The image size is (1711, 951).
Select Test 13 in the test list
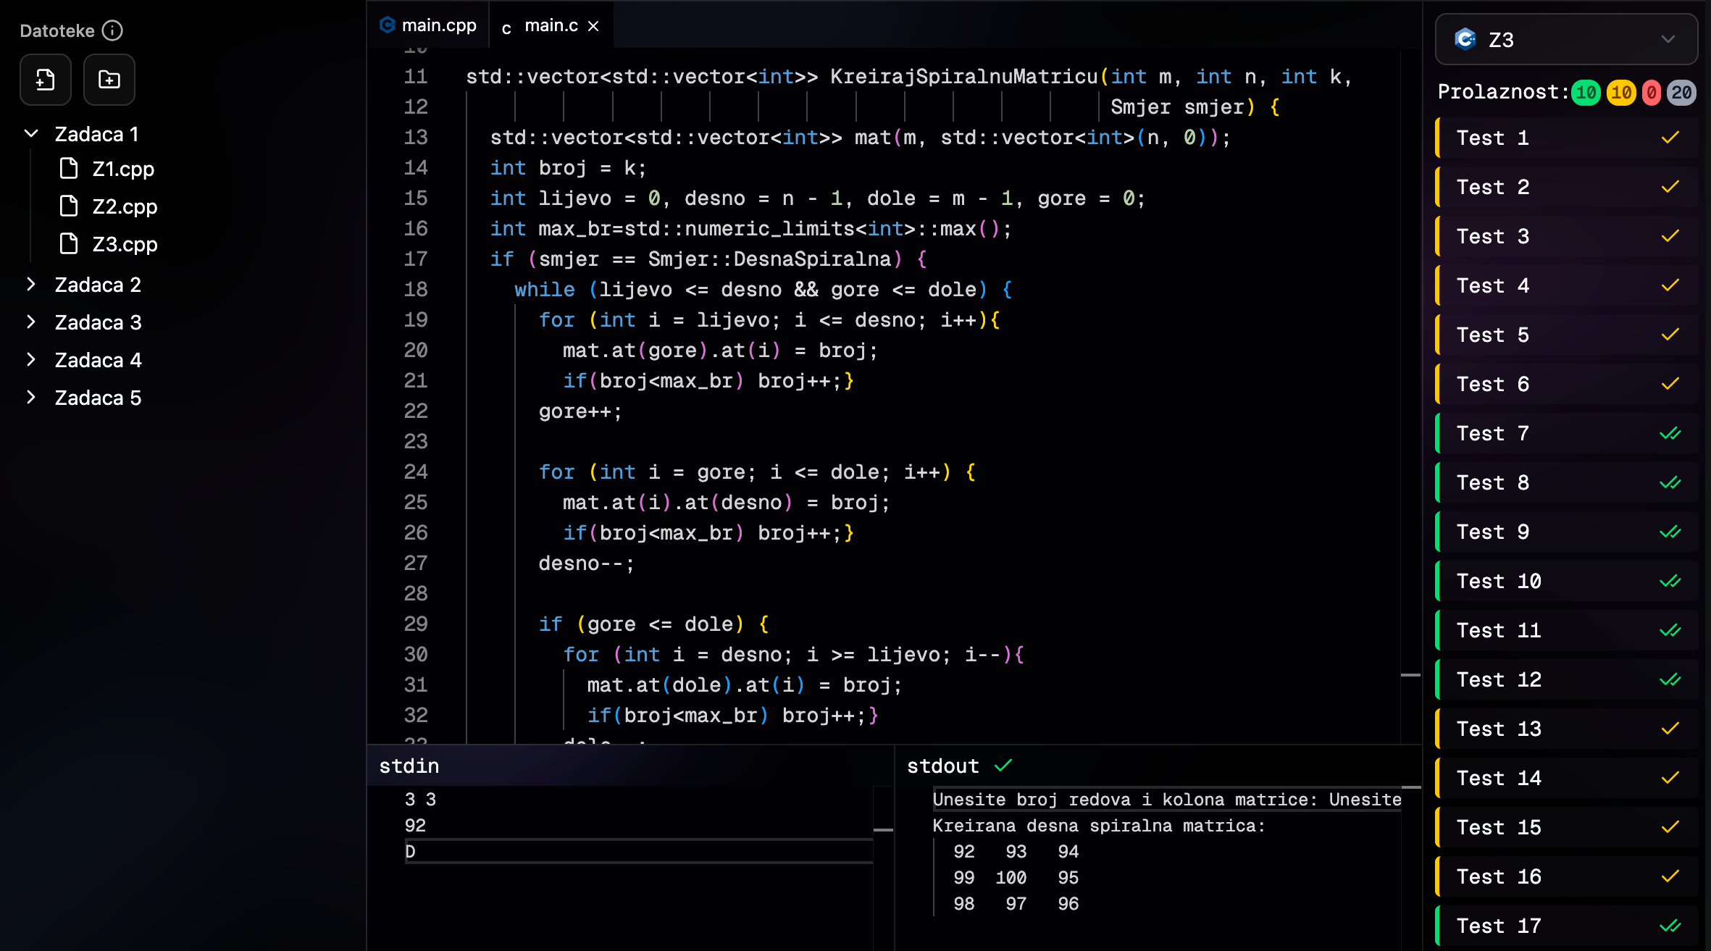click(1566, 729)
